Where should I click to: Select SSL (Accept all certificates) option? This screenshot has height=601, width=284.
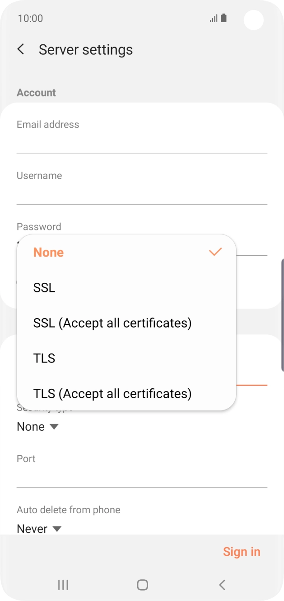coord(112,323)
